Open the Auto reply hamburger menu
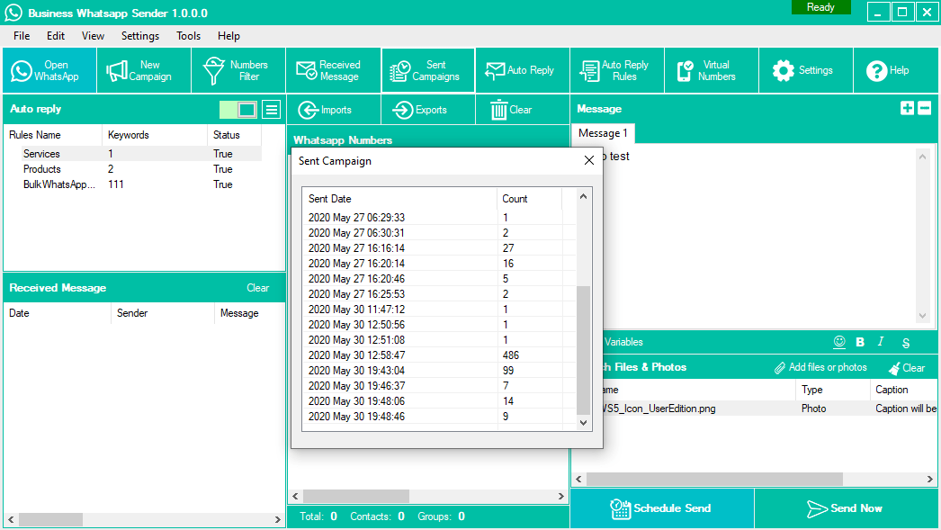 coord(272,110)
